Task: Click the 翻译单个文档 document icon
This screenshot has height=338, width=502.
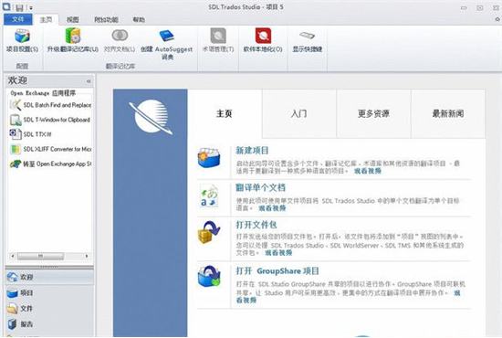Action: 209,195
